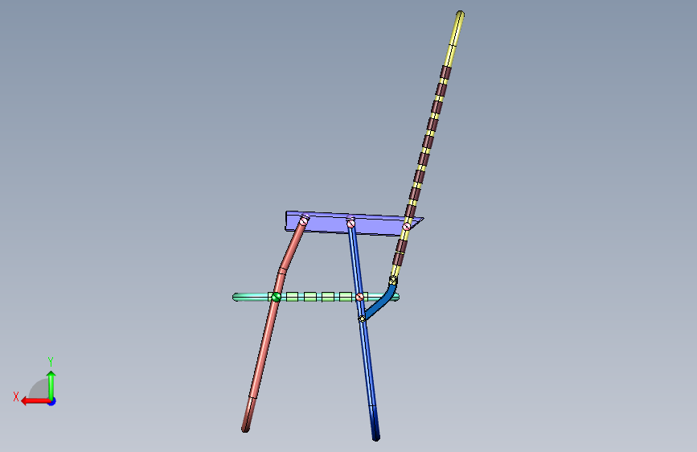Click the blue Z axis dot of the triad

tap(52, 401)
